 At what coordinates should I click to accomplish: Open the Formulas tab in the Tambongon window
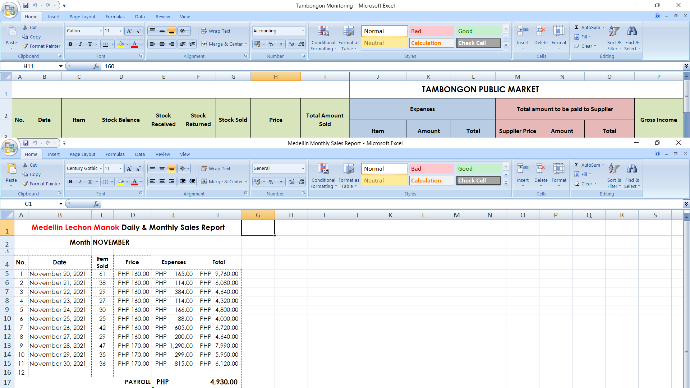(x=115, y=17)
